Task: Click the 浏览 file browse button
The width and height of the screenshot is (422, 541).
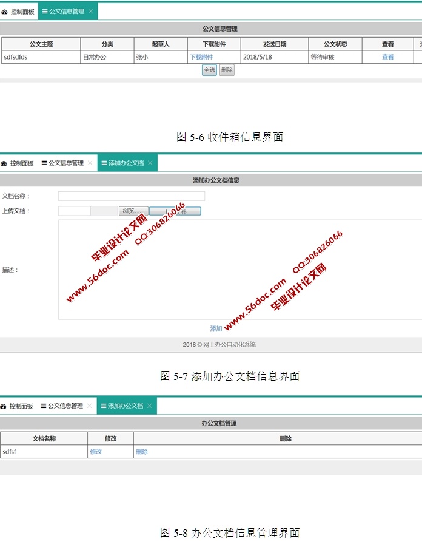Action: point(133,211)
